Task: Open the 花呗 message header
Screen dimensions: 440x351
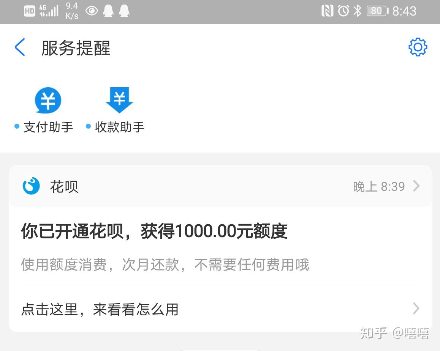Action: 220,186
